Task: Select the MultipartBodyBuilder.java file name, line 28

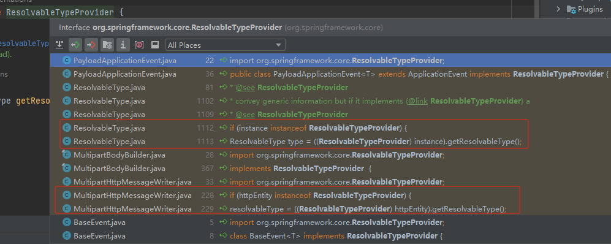Action: pyautogui.click(x=120, y=155)
